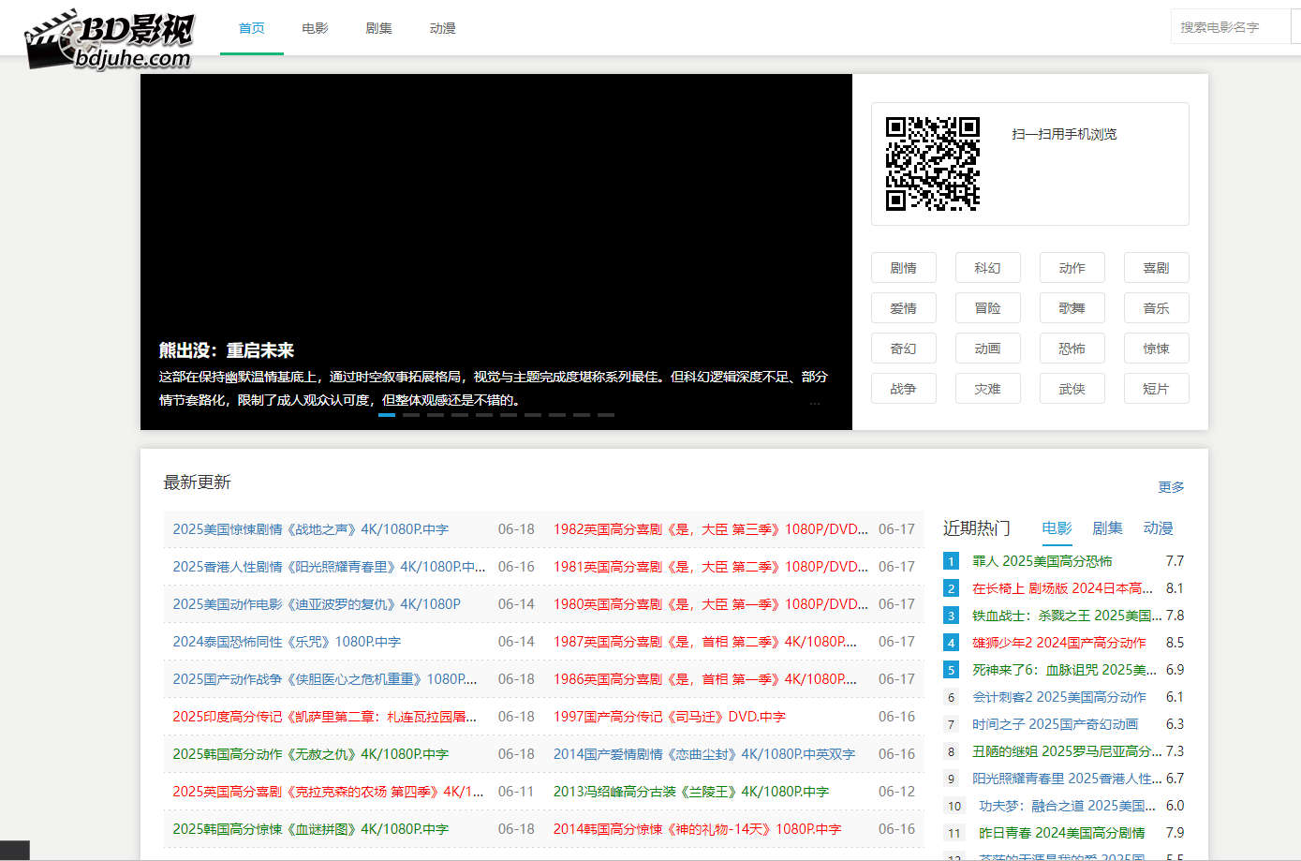The image size is (1301, 861).
Task: Select the 动画 genre button
Action: (x=988, y=349)
